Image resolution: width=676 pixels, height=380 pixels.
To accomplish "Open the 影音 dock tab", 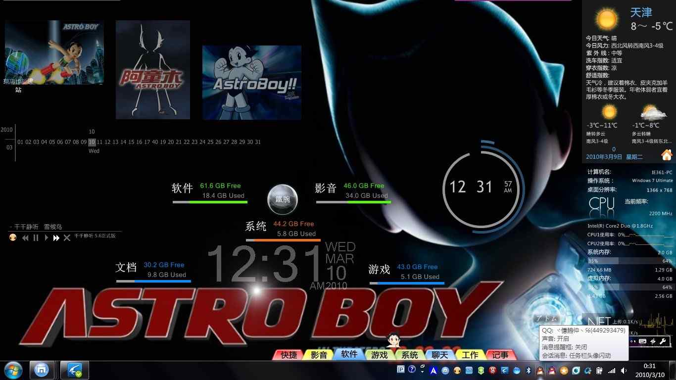I will [x=319, y=355].
